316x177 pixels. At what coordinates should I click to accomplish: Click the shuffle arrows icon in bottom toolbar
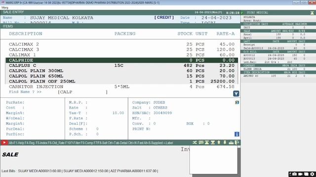[x=195, y=143]
